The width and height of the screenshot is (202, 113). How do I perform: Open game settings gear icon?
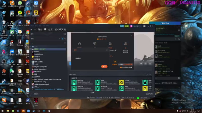pos(141,64)
